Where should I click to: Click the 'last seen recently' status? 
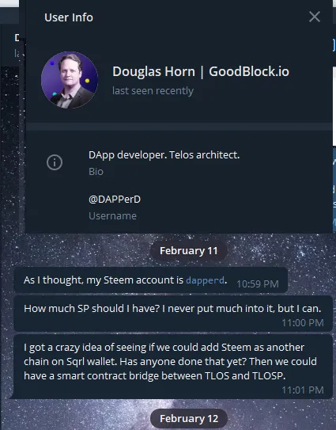(153, 91)
